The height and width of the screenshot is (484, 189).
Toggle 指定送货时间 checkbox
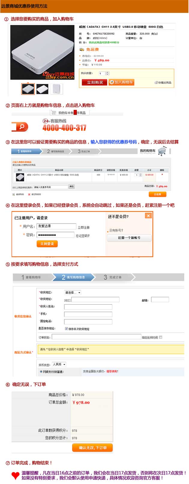pyautogui.click(x=160, y=337)
